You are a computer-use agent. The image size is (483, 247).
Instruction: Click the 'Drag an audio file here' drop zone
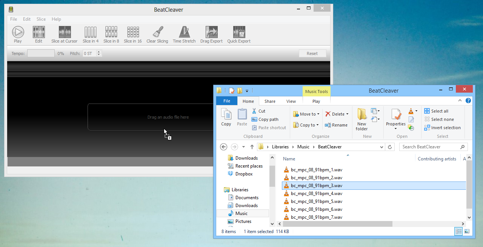[x=168, y=117]
